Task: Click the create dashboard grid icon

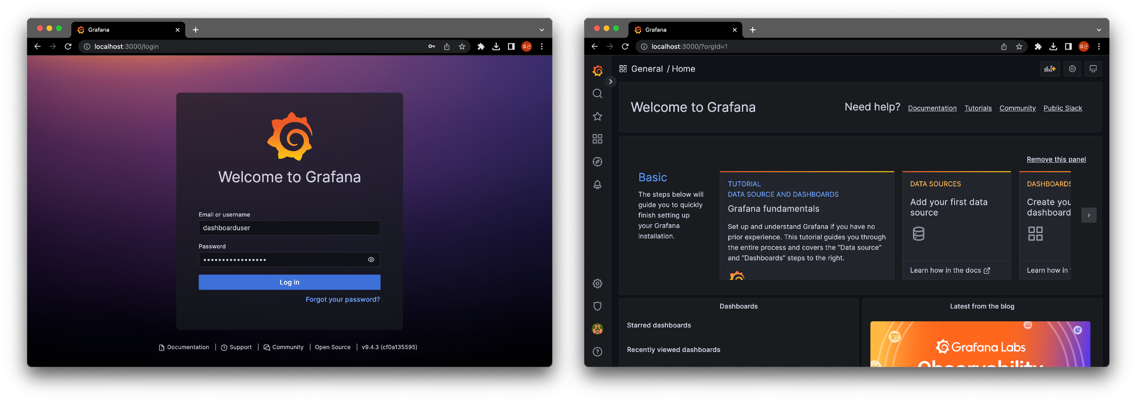Action: click(1035, 234)
